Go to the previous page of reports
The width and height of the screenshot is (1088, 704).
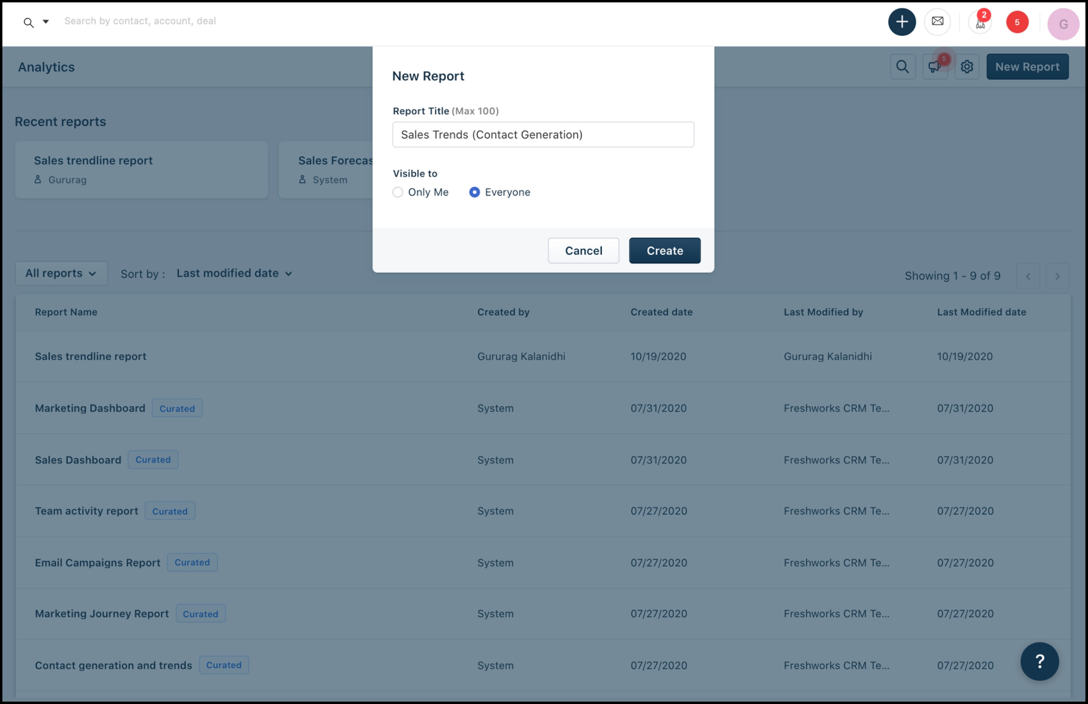(x=1028, y=276)
